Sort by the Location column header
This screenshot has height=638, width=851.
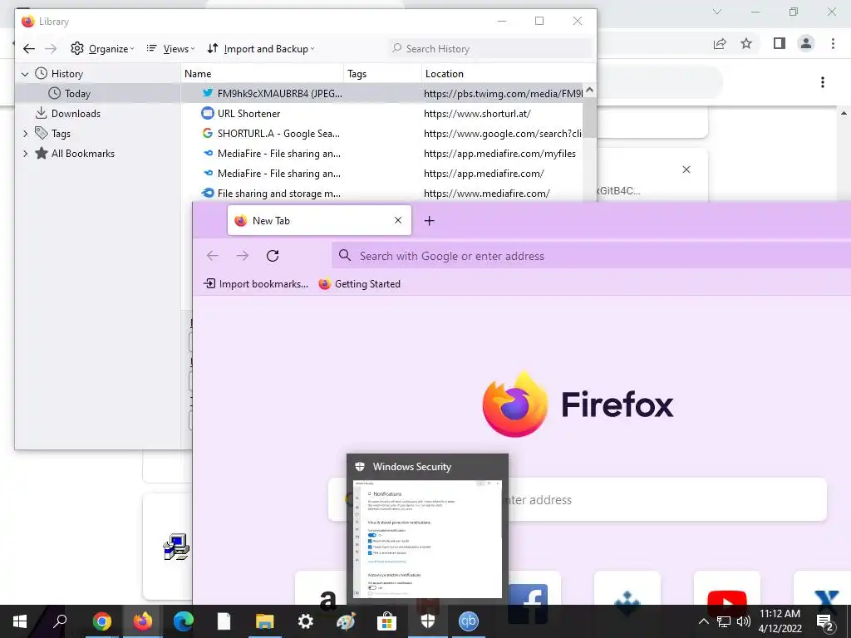tap(508, 74)
